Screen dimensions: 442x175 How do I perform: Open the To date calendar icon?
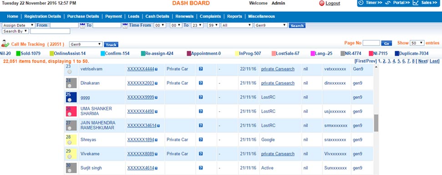point(125,25)
